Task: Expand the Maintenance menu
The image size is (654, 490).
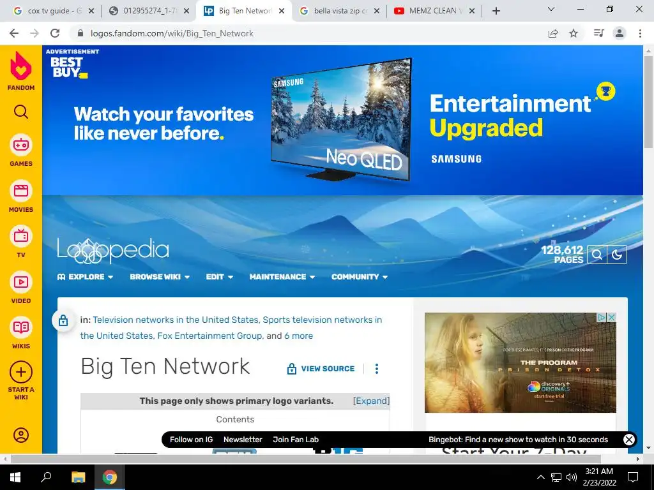Action: 282,277
